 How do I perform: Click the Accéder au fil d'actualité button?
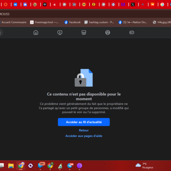pos(84,122)
